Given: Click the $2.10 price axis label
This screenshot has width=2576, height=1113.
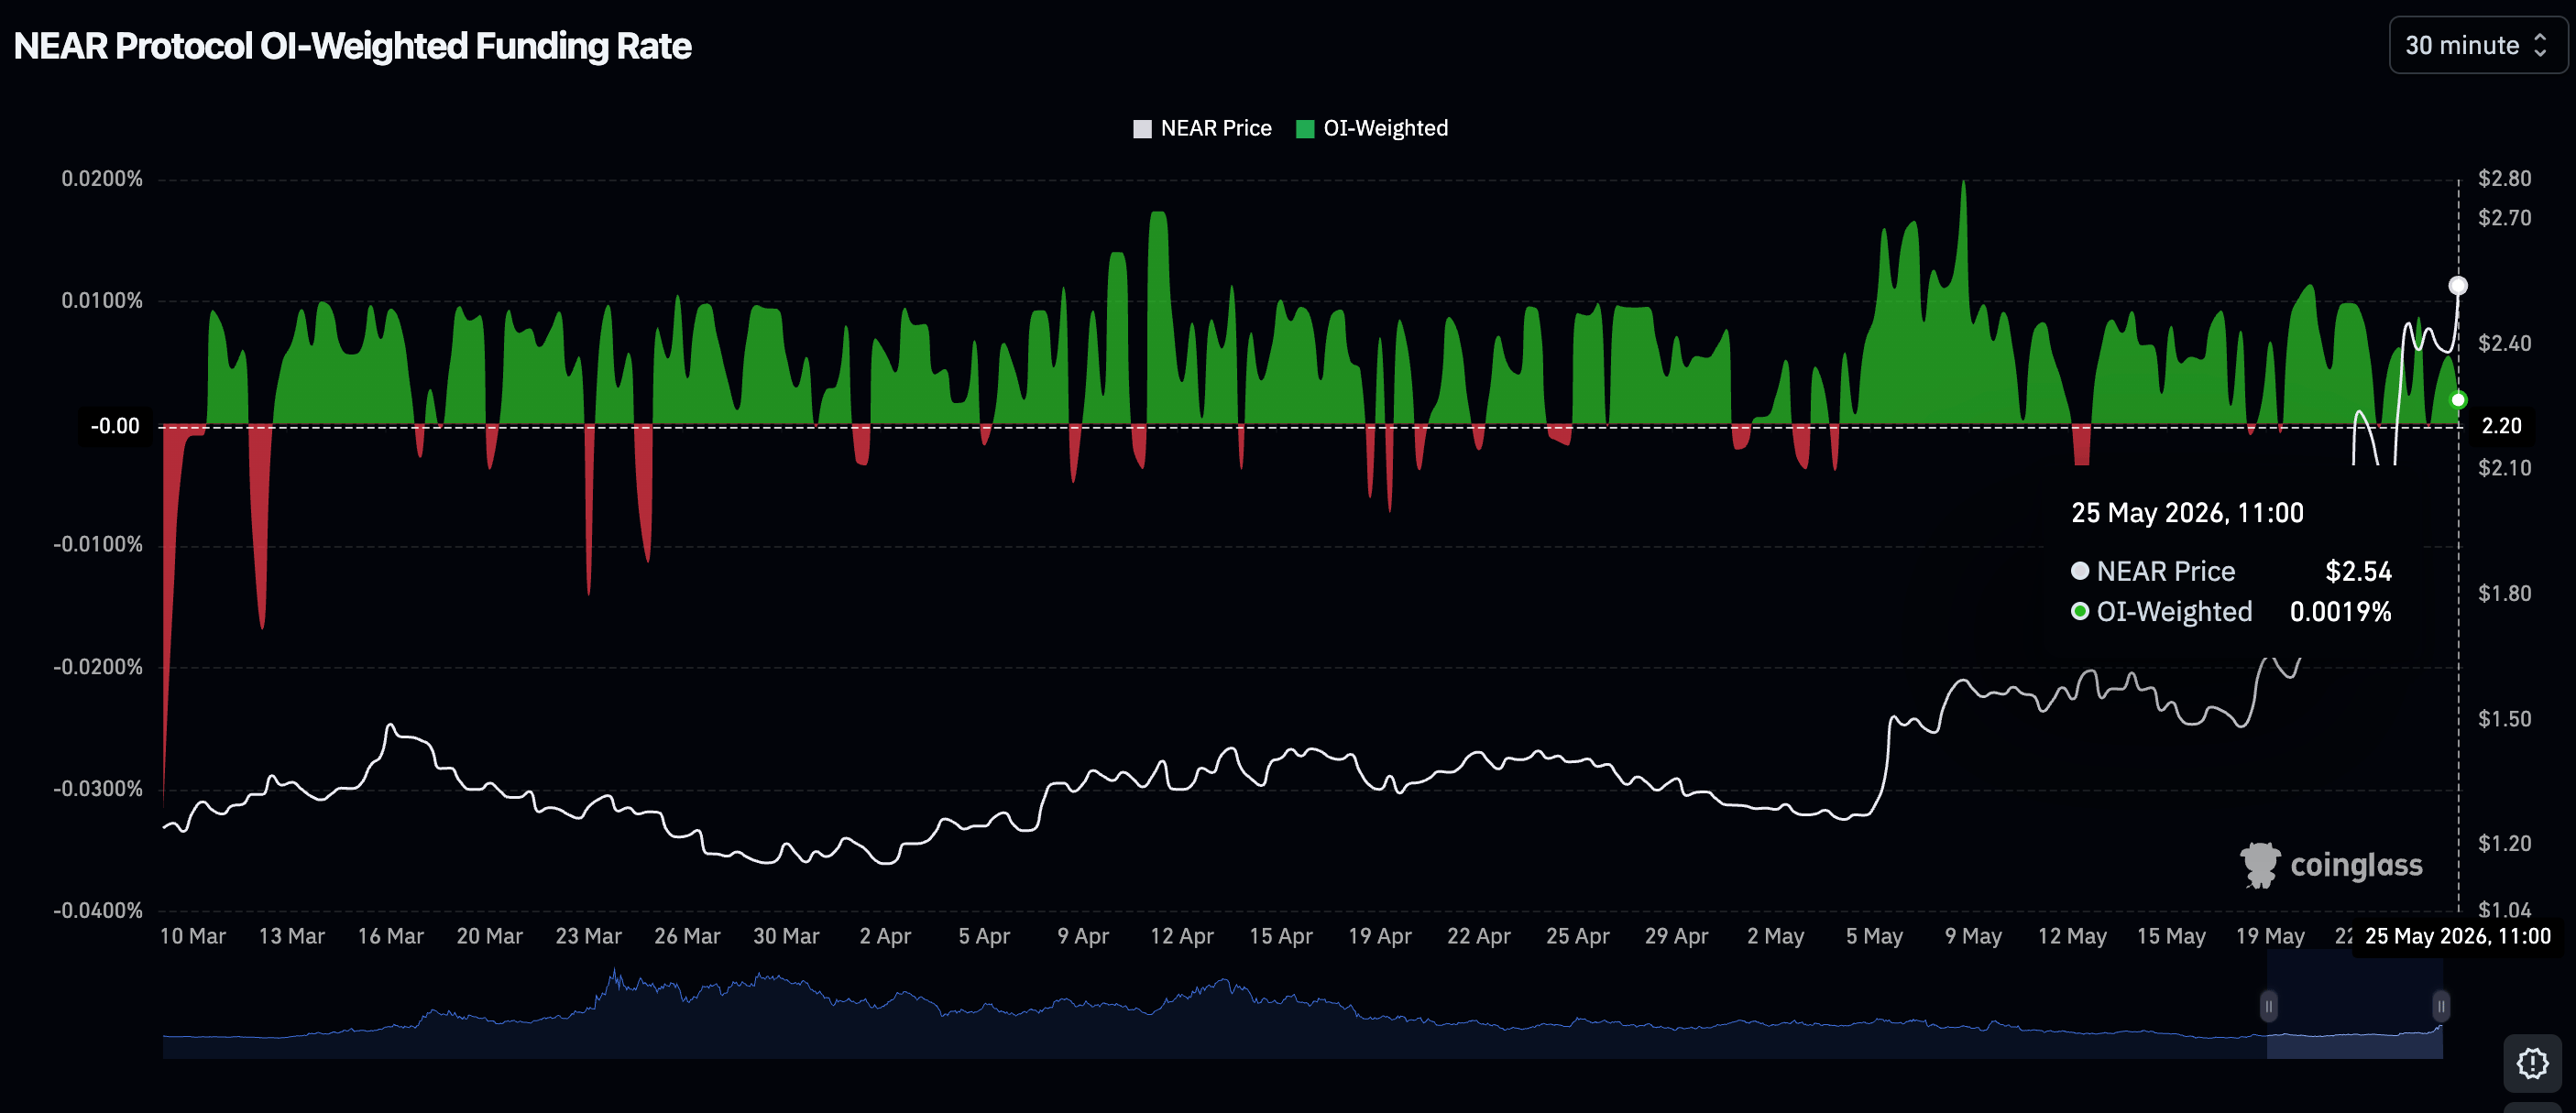Looking at the screenshot, I should 2504,468.
